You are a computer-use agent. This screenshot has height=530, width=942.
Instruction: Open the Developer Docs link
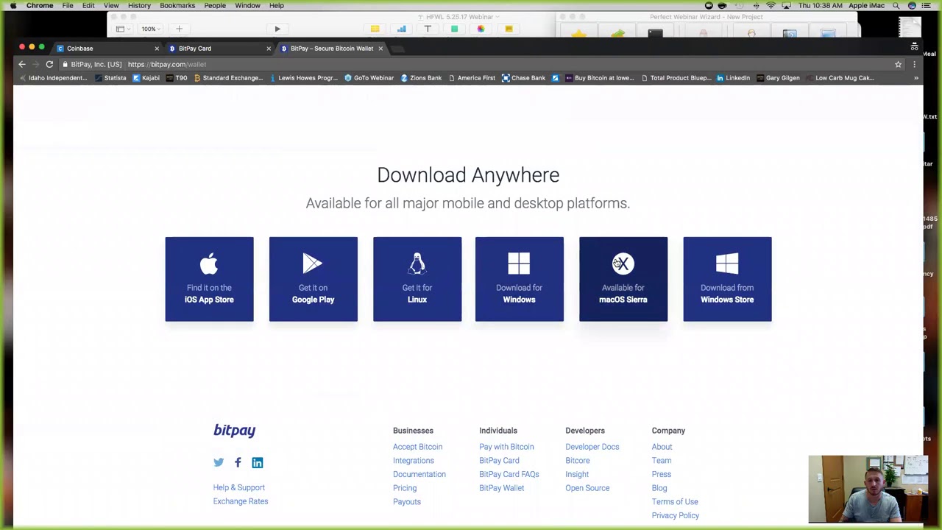[x=592, y=447]
